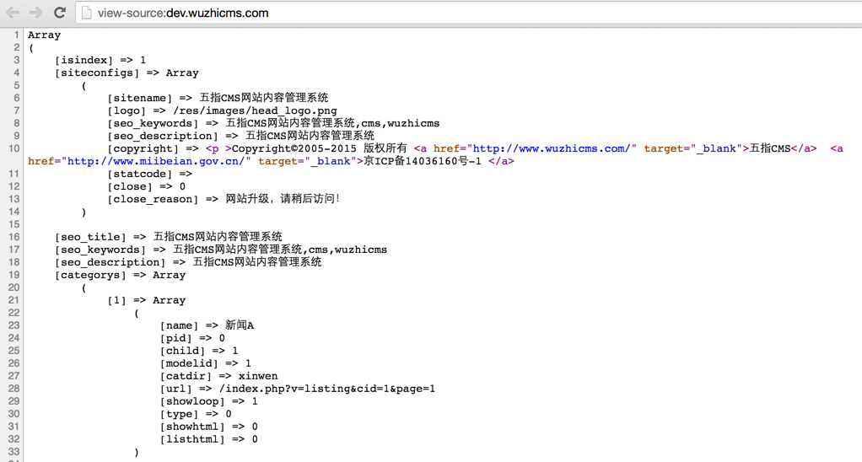Click the first target="_blank" attribute in the copyright line
The image size is (862, 462).
(693, 148)
